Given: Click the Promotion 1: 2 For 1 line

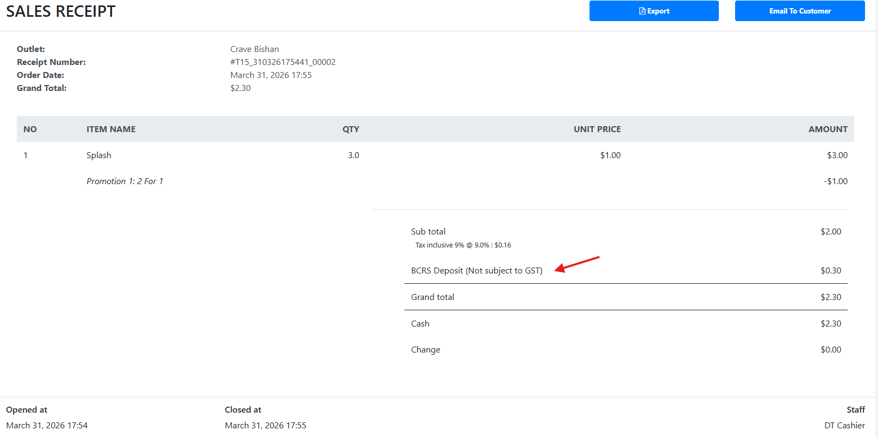Looking at the screenshot, I should (125, 181).
